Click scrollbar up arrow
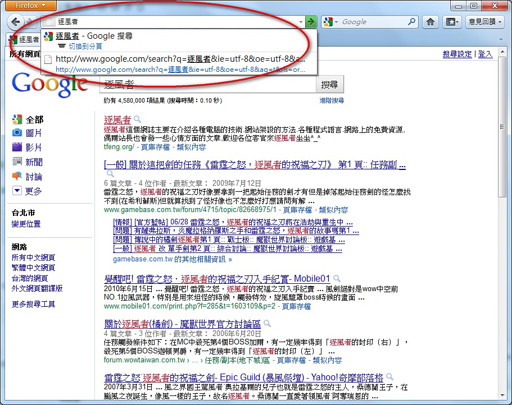The image size is (512, 405). [x=502, y=52]
